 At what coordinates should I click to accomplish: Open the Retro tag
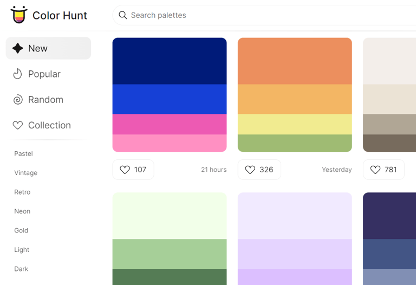pos(22,192)
